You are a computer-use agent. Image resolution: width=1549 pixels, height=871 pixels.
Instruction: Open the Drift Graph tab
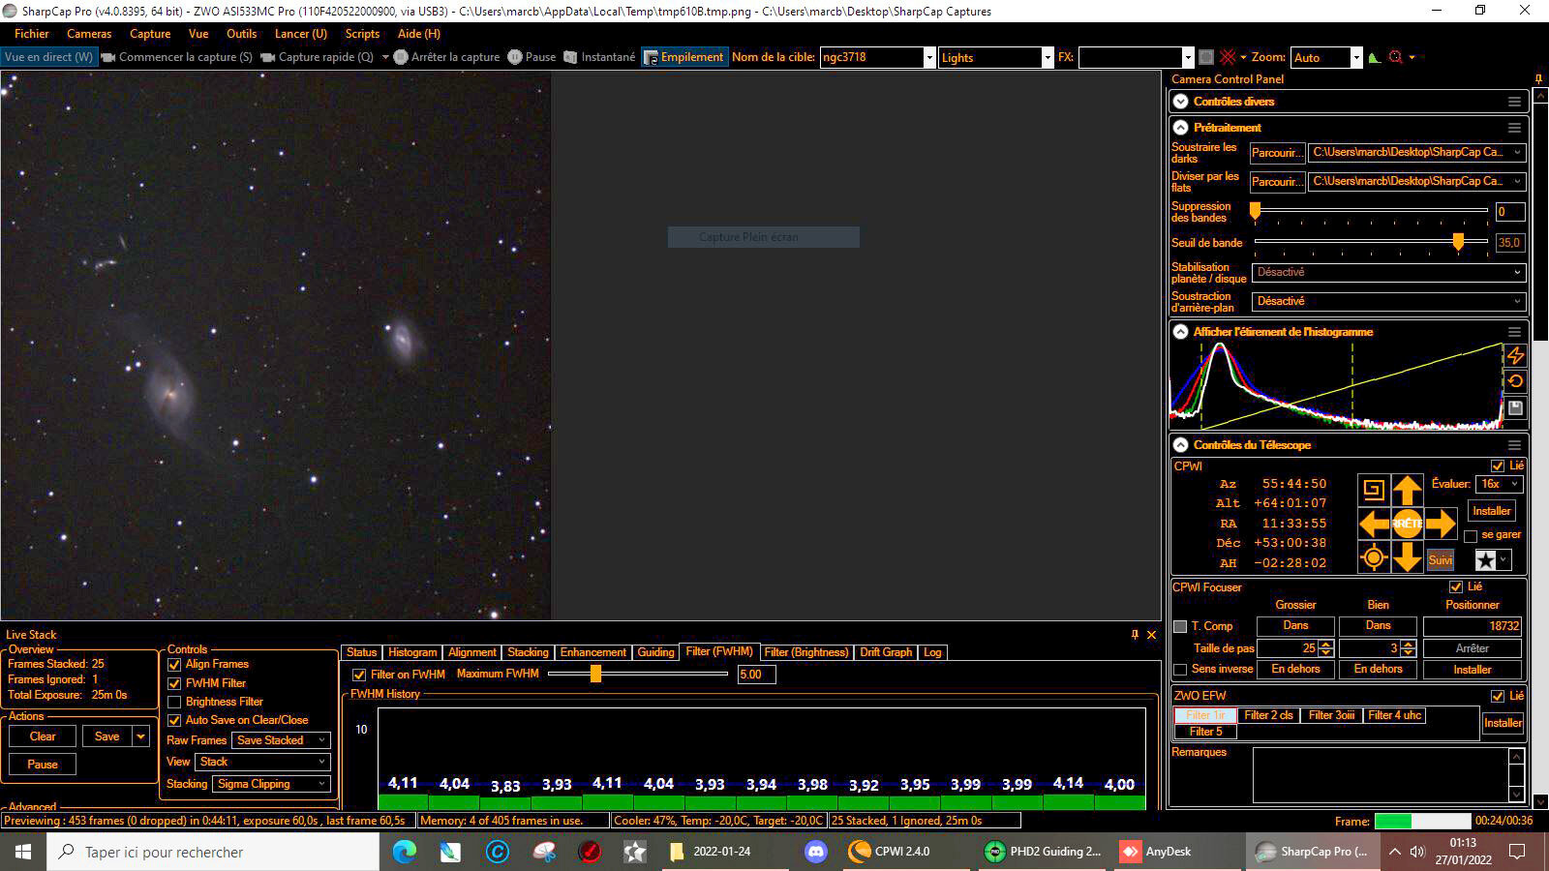886,652
